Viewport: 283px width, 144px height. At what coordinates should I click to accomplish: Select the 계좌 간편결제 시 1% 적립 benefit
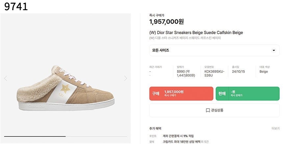(178, 136)
